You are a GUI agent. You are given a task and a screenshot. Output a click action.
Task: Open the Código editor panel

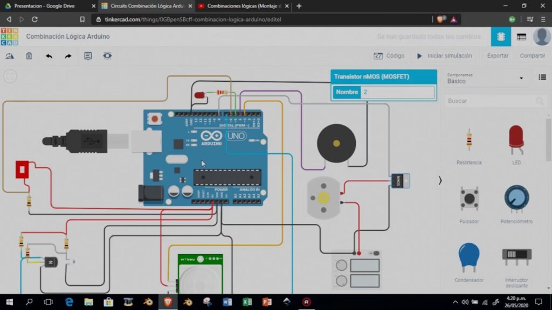tap(389, 56)
